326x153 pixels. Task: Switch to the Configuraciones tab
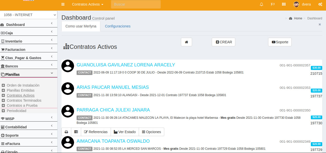[x=118, y=26]
